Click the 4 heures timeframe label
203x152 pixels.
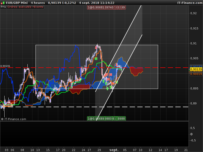click(38, 3)
